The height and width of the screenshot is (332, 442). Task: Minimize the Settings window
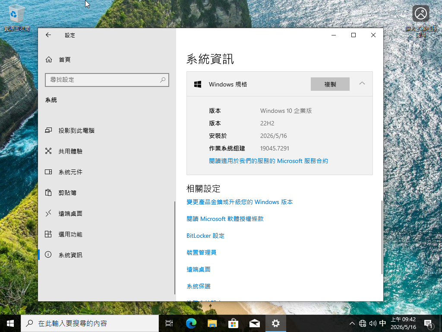pyautogui.click(x=334, y=35)
